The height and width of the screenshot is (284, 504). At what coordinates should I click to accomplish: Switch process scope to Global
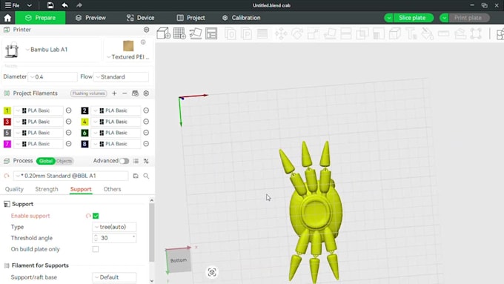pyautogui.click(x=46, y=161)
